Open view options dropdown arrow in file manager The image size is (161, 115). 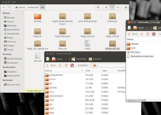click(x=118, y=7)
